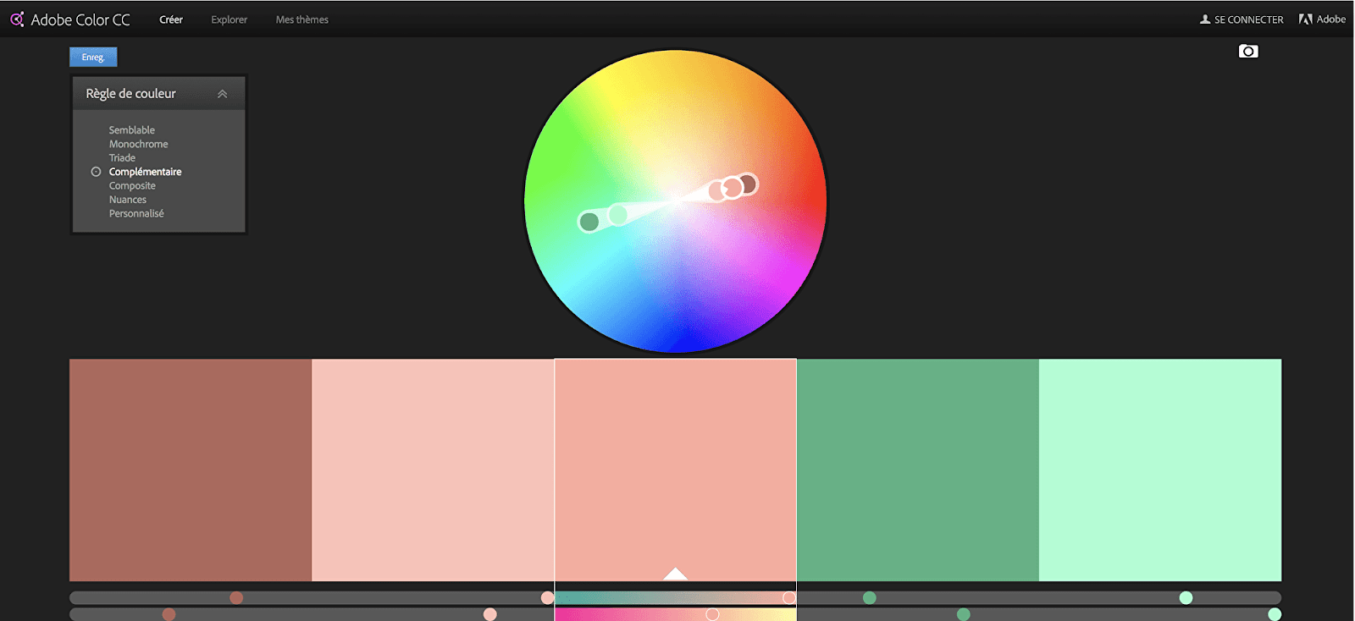Click the Adobe Color CC logo icon
The height and width of the screenshot is (621, 1355).
(17, 19)
